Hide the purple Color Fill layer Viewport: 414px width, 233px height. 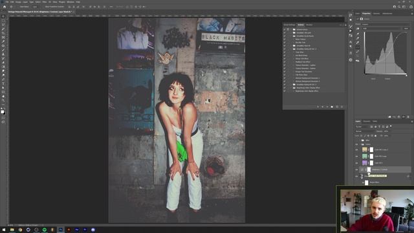click(356, 163)
